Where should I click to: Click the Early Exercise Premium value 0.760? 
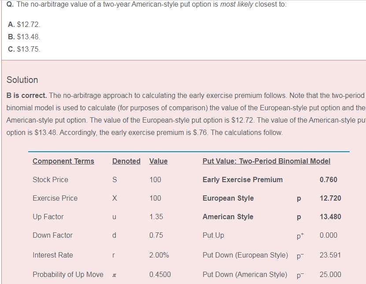click(329, 179)
